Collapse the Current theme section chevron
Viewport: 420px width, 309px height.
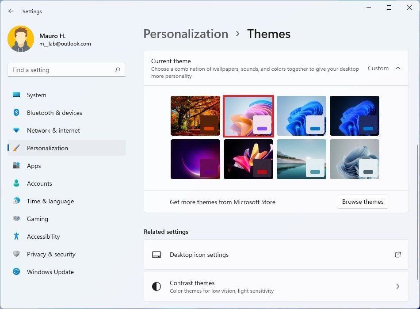pos(397,68)
